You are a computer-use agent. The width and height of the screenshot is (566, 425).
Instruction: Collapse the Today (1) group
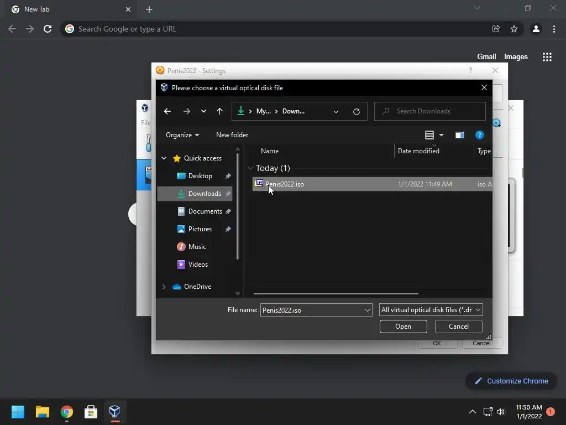[x=250, y=168]
